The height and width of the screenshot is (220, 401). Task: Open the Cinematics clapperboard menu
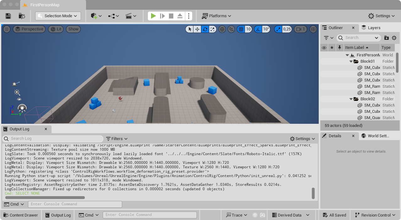coord(131,16)
